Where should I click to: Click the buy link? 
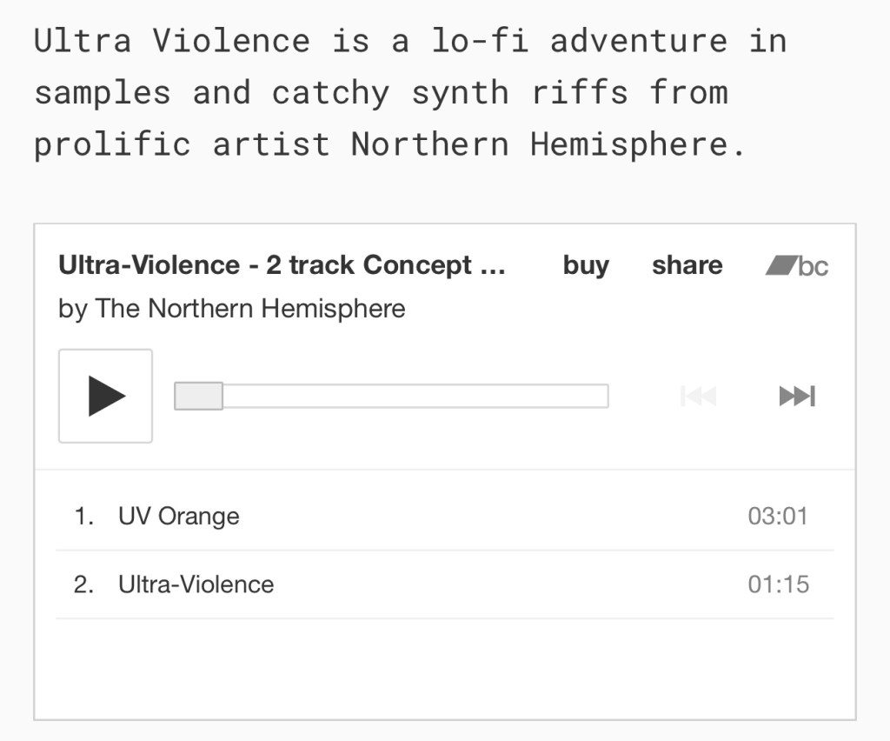pyautogui.click(x=586, y=265)
